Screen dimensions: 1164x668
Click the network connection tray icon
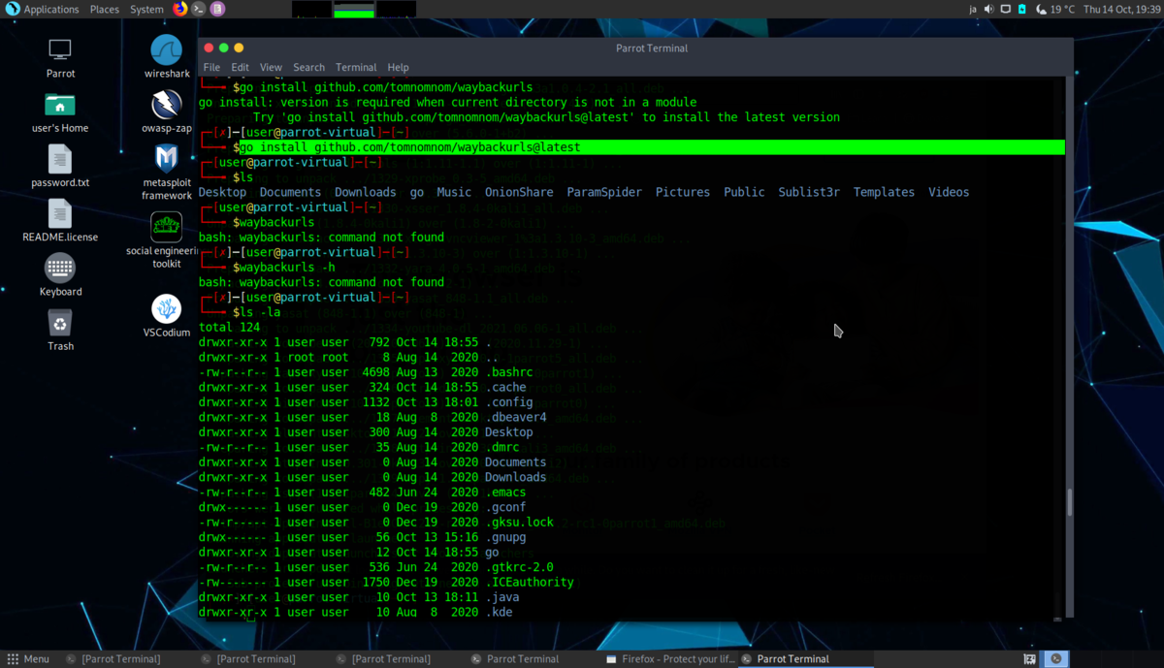(x=1006, y=9)
